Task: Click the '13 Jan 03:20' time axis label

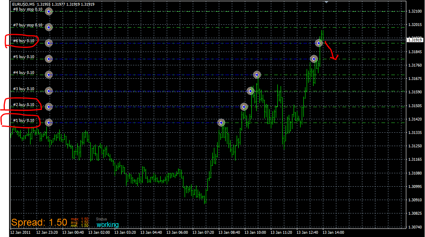Action: pyautogui.click(x=125, y=233)
